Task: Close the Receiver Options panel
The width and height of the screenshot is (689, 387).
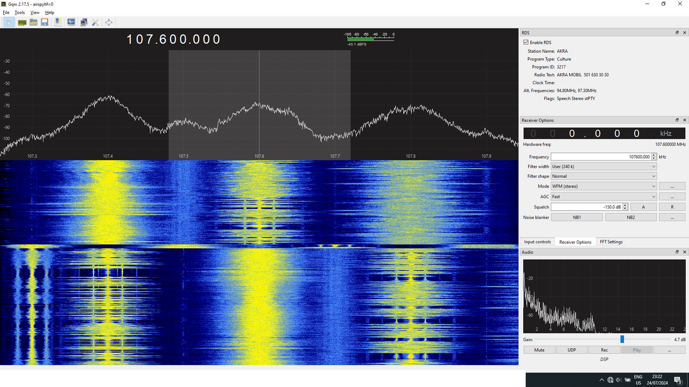Action: [x=685, y=120]
